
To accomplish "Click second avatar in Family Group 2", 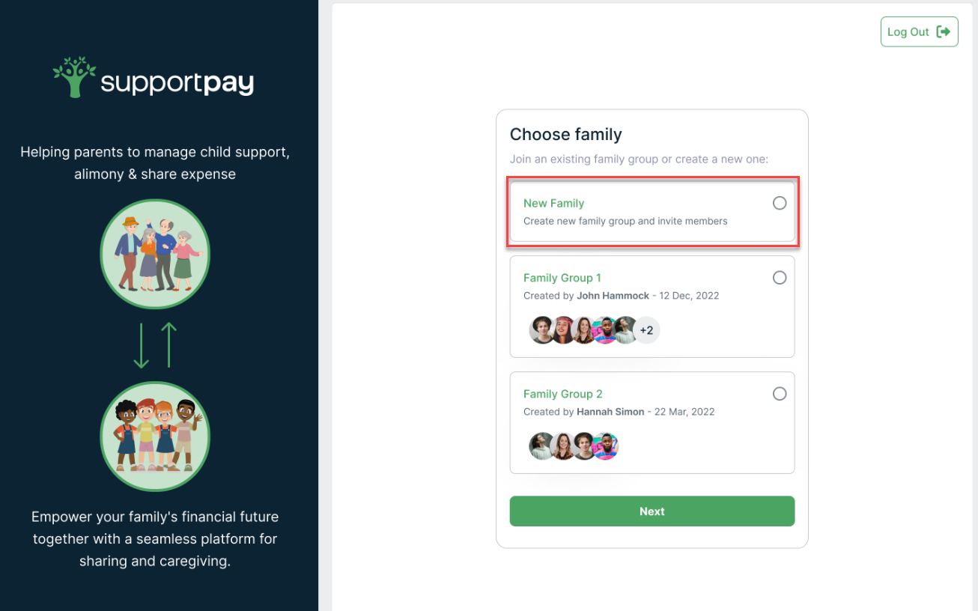I will click(x=562, y=446).
